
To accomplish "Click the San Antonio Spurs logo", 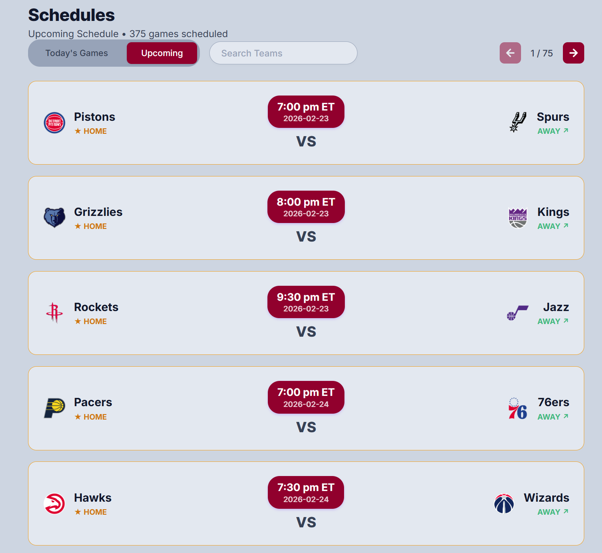I will click(x=517, y=122).
